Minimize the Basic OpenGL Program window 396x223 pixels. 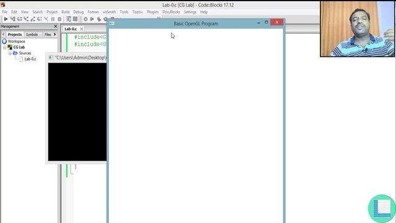click(259, 23)
